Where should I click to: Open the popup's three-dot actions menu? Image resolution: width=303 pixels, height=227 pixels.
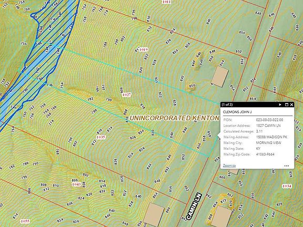pyautogui.click(x=287, y=166)
